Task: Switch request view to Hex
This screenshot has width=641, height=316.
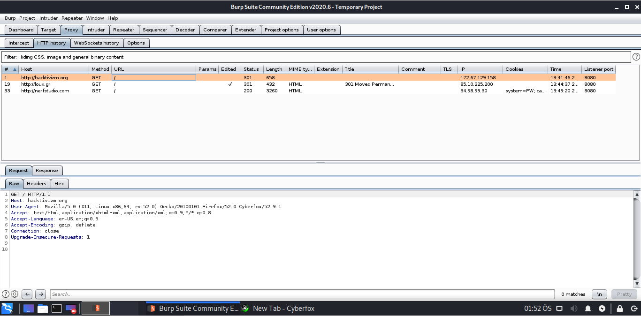Action: click(59, 183)
